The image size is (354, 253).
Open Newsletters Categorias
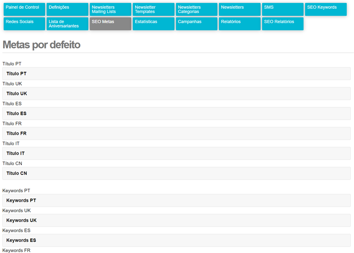pyautogui.click(x=197, y=9)
